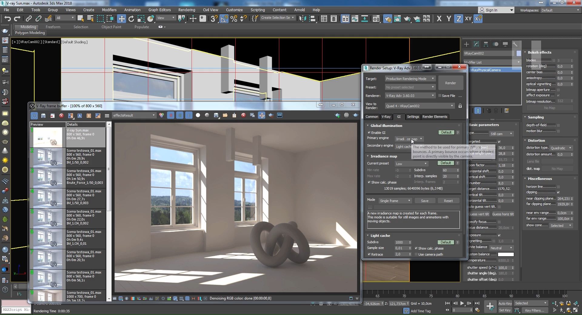
Task: Click Global illumination Default button
Action: coord(446,133)
